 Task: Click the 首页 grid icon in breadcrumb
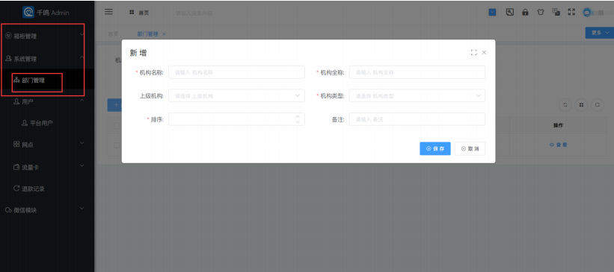point(132,13)
